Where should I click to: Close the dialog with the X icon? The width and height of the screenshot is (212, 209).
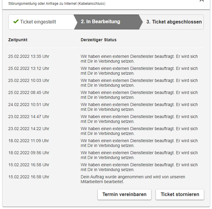point(202,1)
